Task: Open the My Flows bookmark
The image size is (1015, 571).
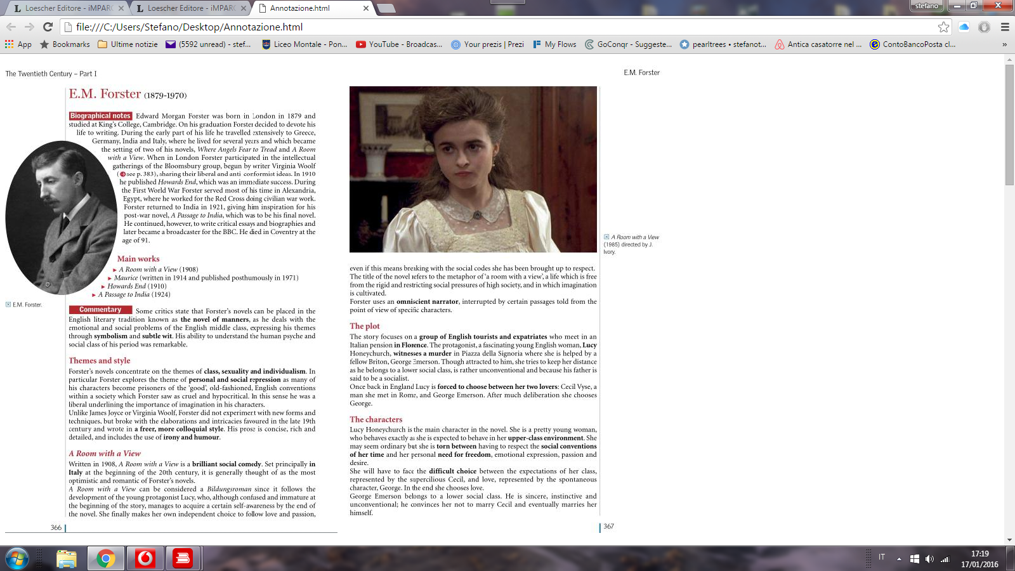Action: (554, 44)
